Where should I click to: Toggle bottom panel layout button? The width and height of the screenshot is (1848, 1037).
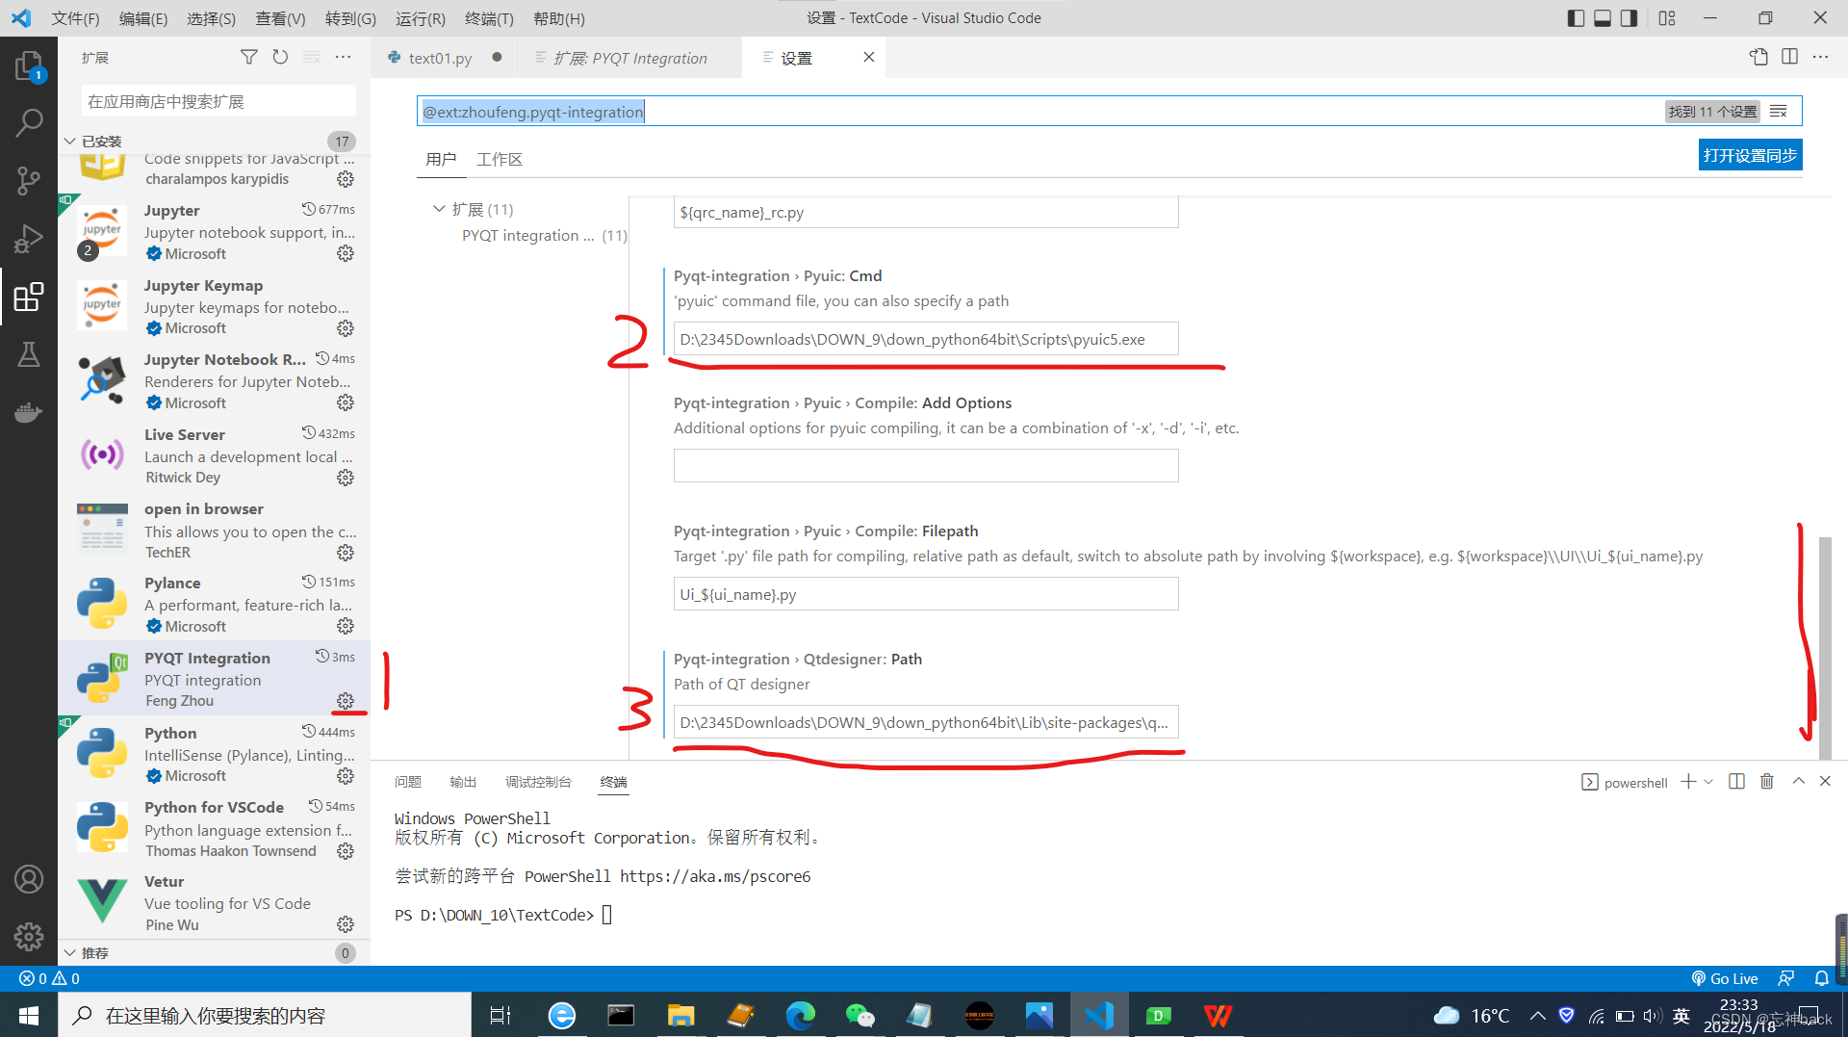[x=1603, y=18]
